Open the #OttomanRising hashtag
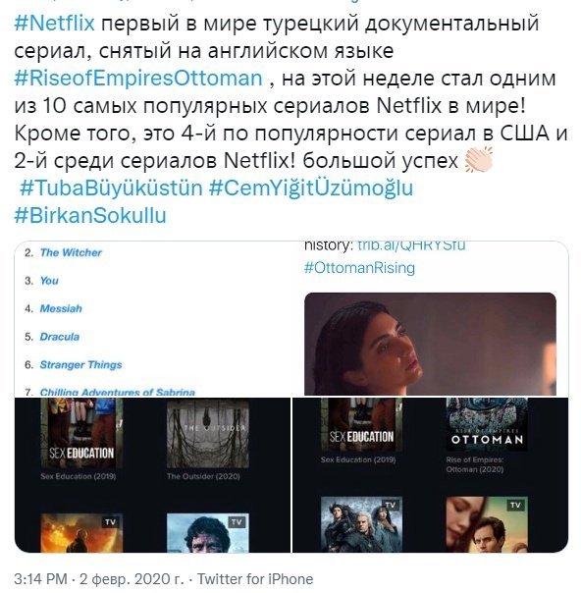Viewport: 581px width, 593px height. (359, 268)
